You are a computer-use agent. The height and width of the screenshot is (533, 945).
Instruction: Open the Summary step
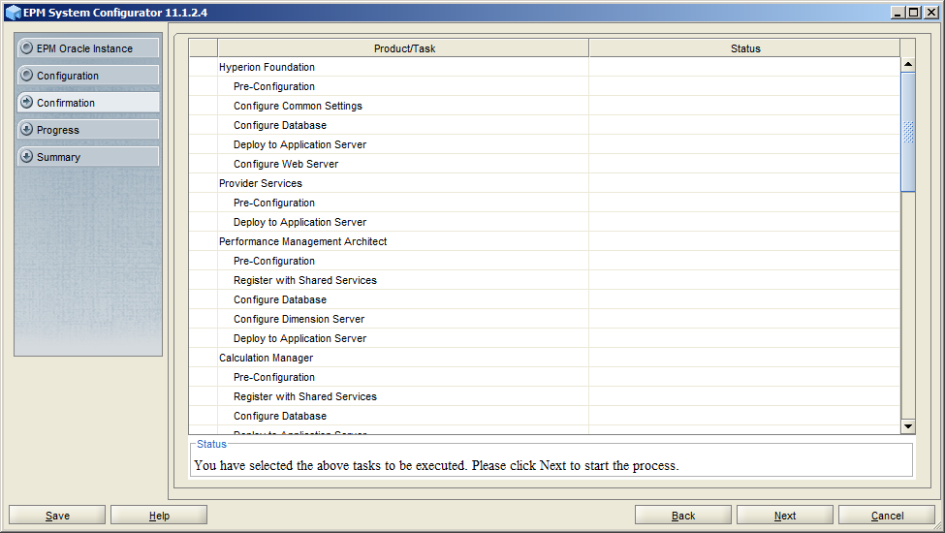click(x=88, y=157)
